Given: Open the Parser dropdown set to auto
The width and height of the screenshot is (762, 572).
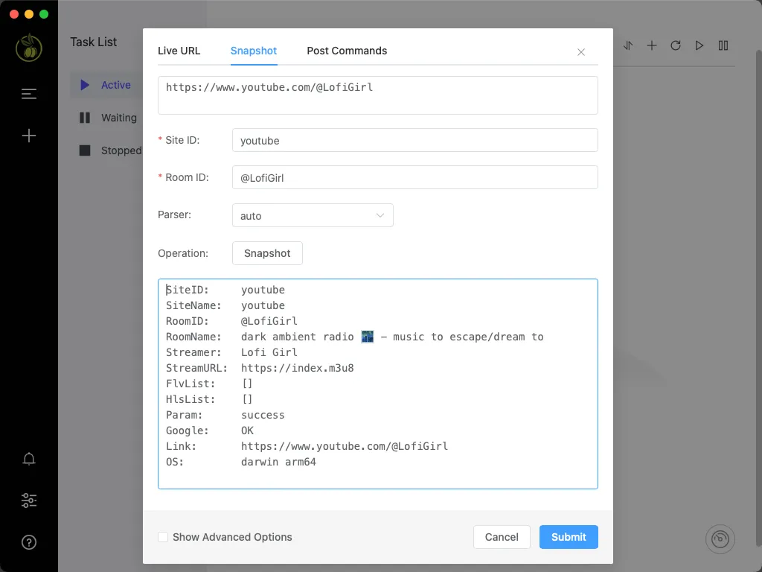Looking at the screenshot, I should click(x=313, y=215).
